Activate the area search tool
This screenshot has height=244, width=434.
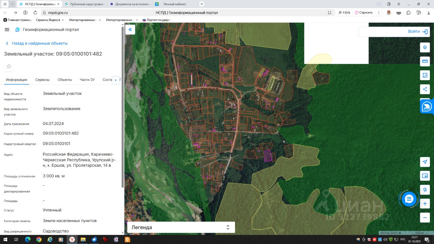click(425, 75)
